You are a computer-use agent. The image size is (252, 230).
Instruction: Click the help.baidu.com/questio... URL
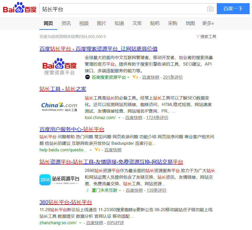click(63, 150)
